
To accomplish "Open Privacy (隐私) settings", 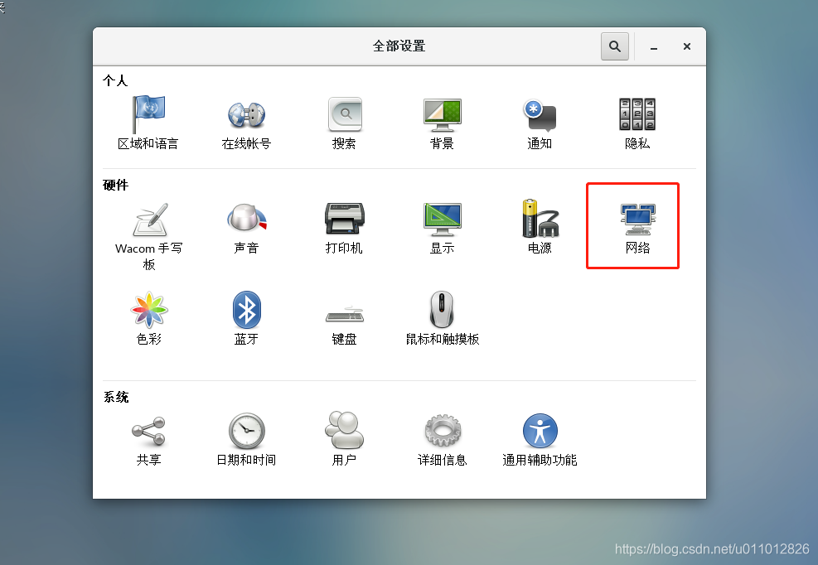I will coord(637,123).
